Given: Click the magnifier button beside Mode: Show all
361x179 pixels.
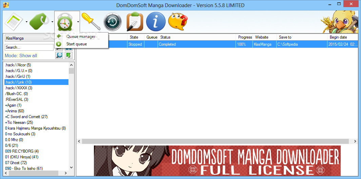Looking at the screenshot, I should [x=59, y=55].
